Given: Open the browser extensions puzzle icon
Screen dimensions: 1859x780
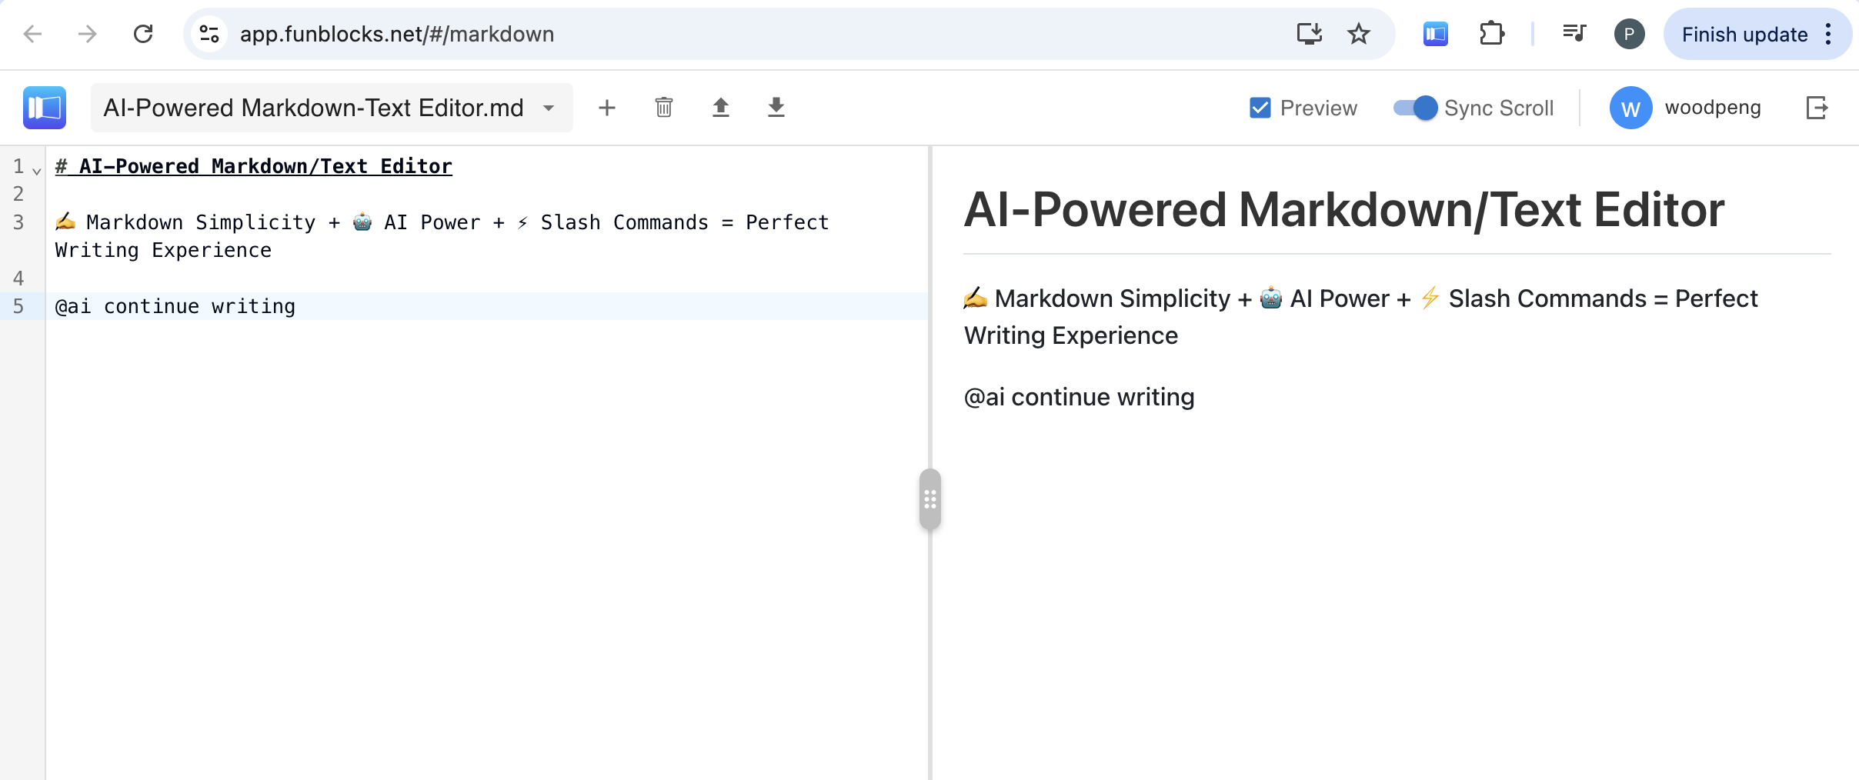Looking at the screenshot, I should point(1492,34).
